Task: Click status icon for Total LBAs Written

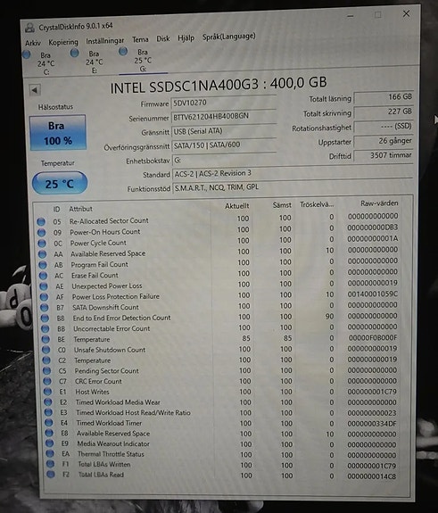Action: pyautogui.click(x=50, y=464)
